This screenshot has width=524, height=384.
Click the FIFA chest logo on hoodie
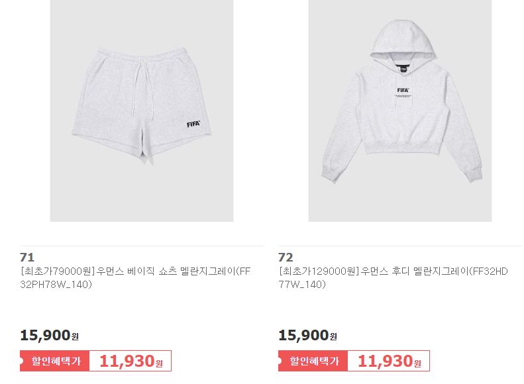pyautogui.click(x=403, y=90)
